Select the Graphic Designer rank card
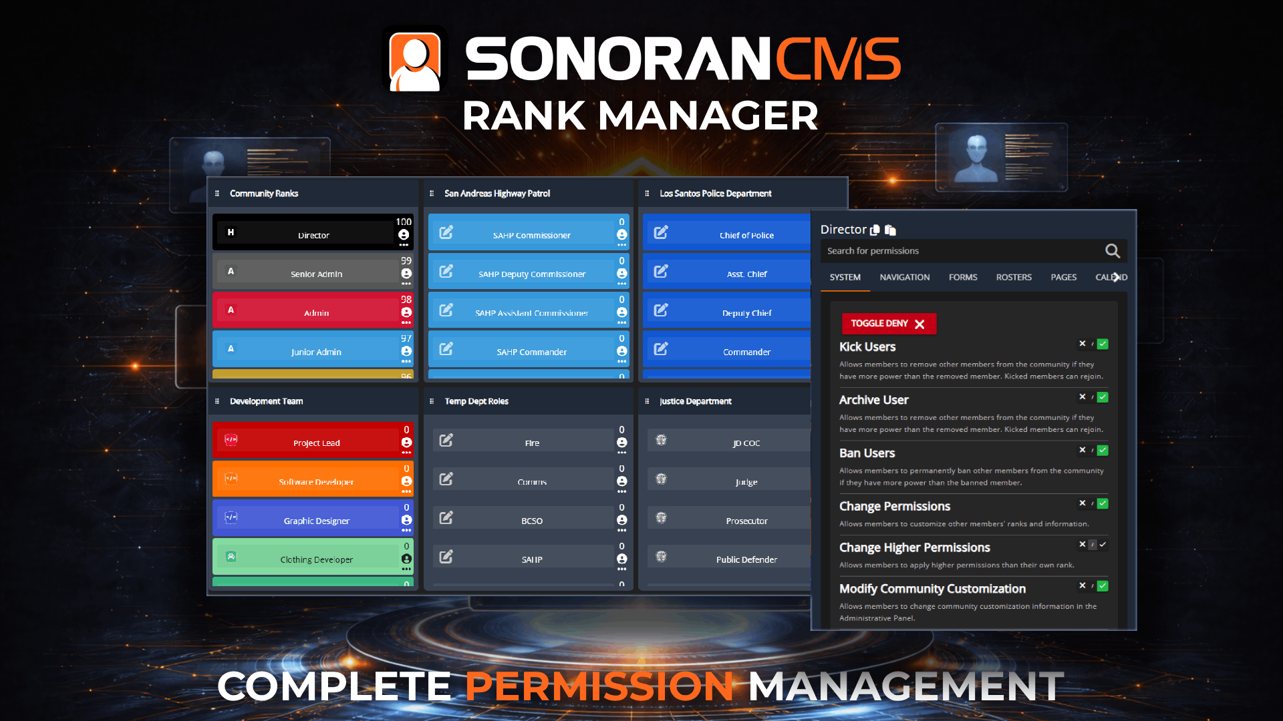 coord(313,517)
